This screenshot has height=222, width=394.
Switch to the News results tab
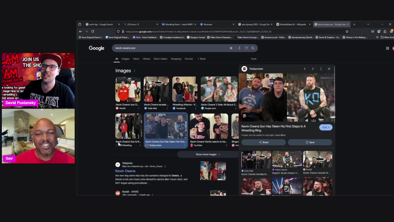point(136,59)
